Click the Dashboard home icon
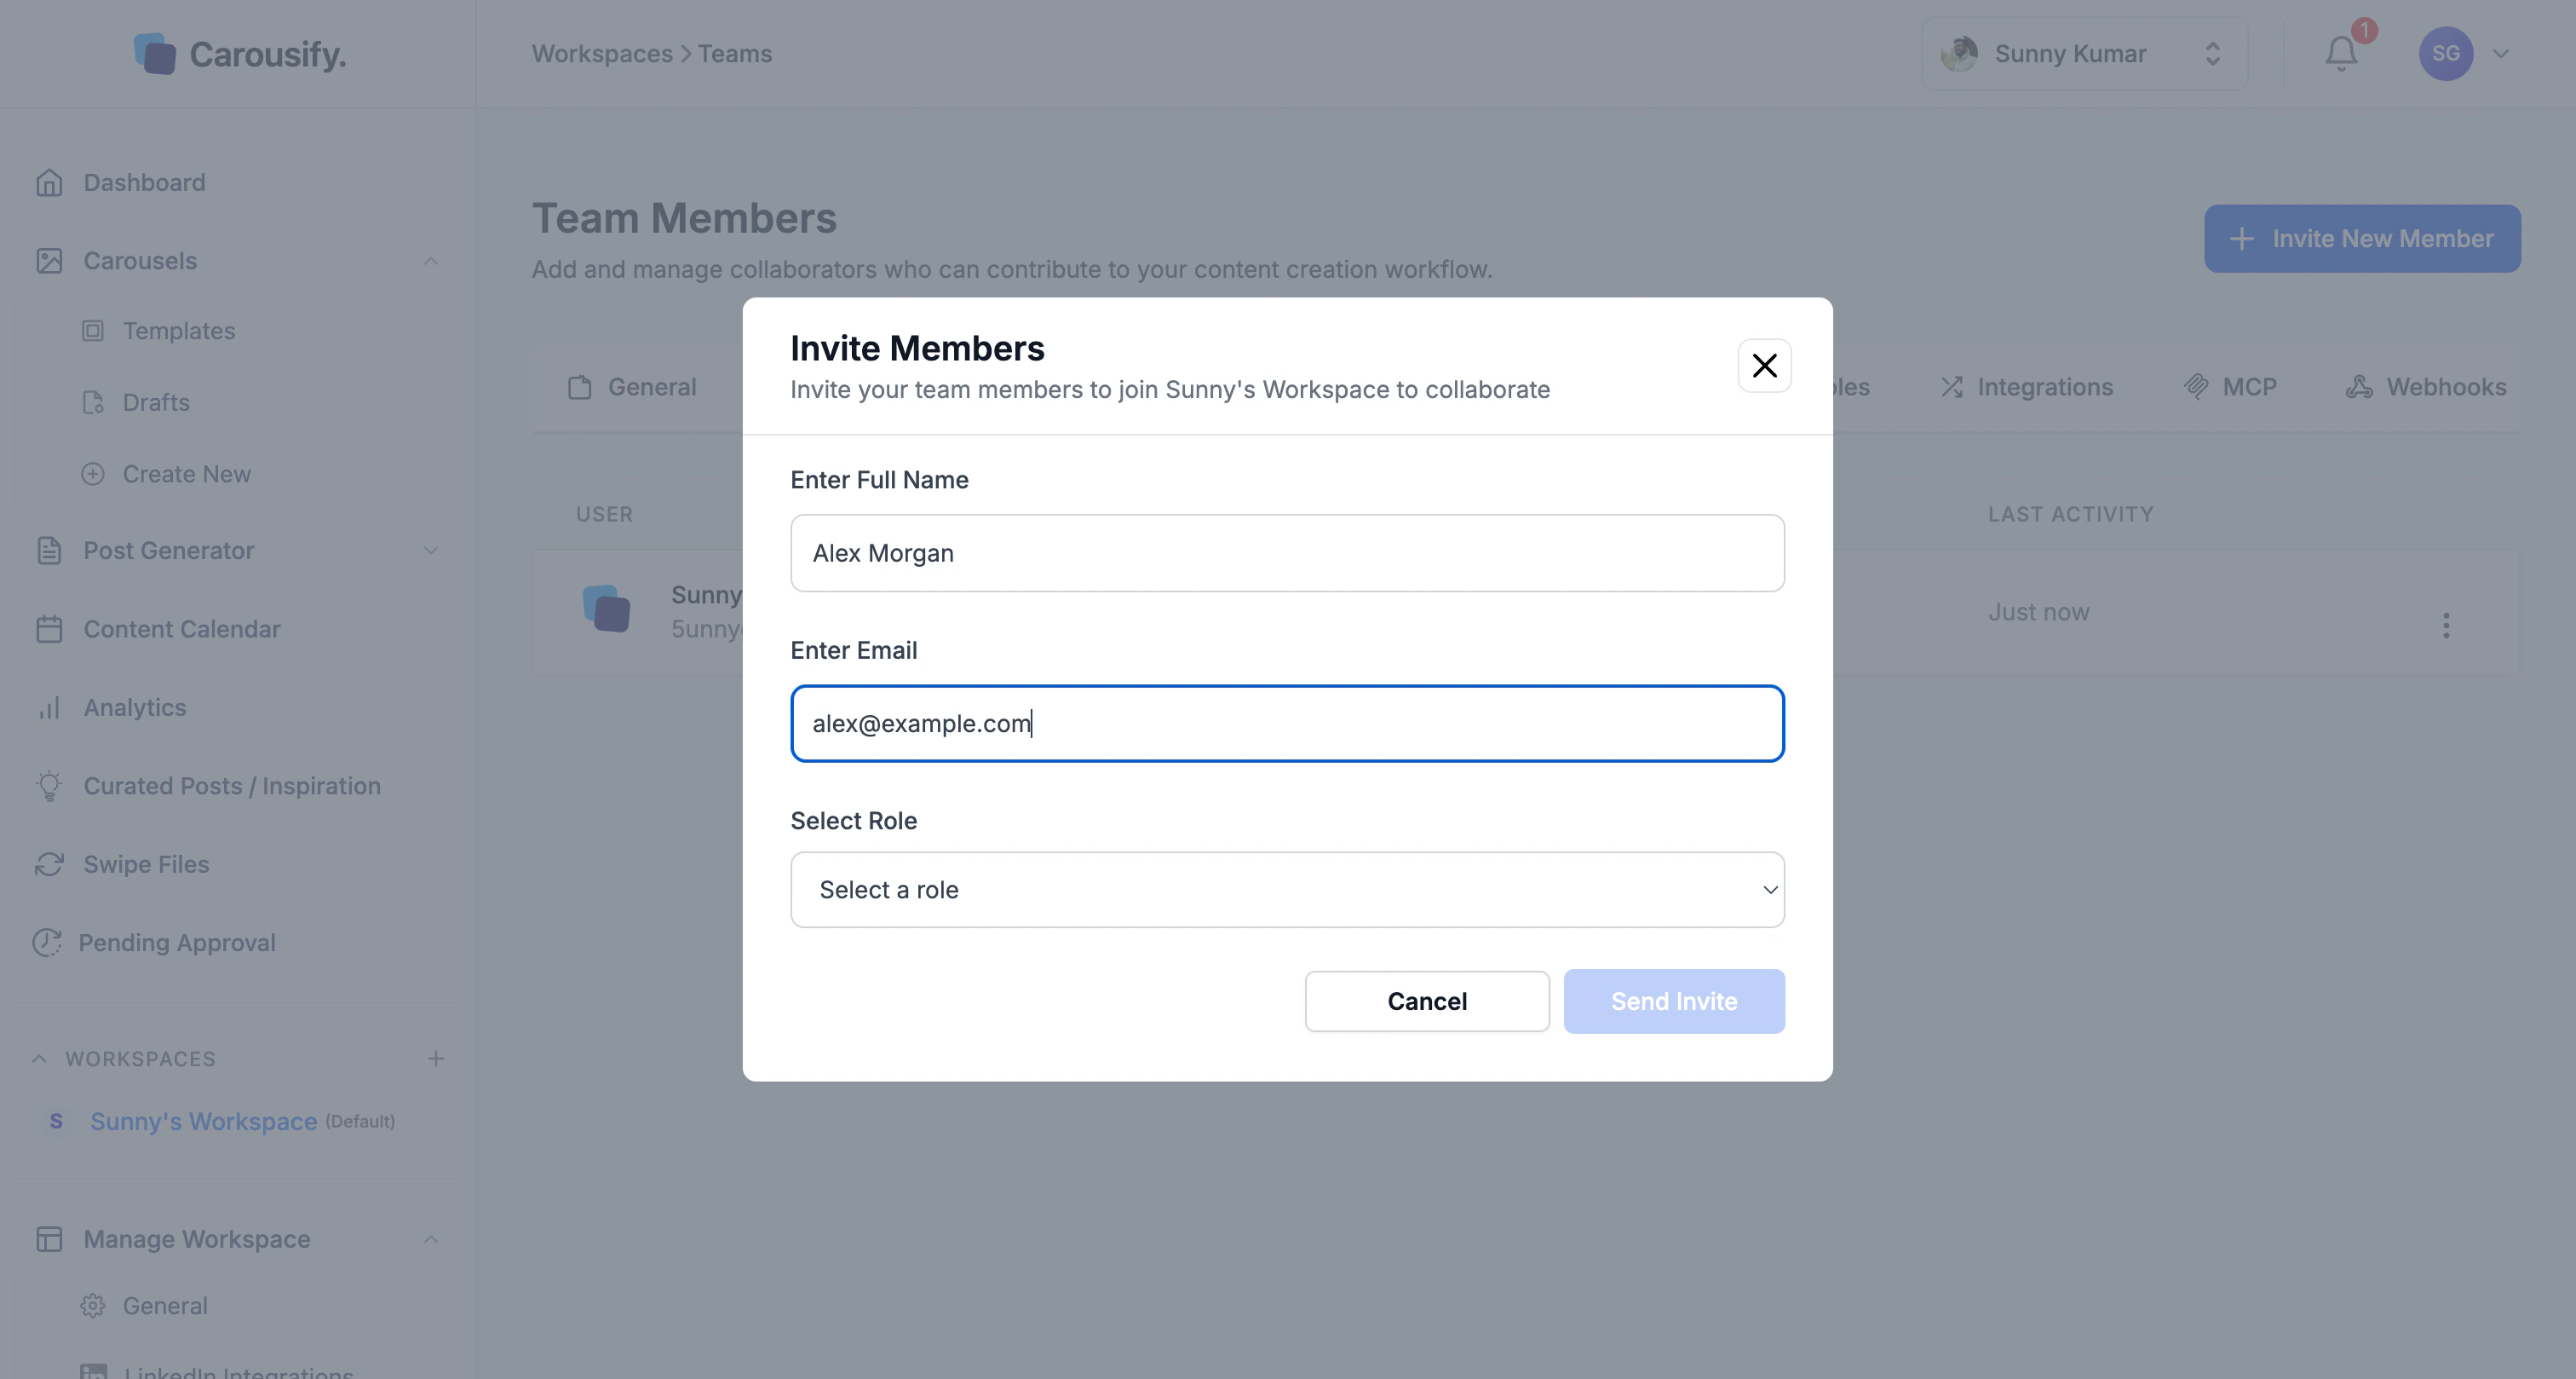The height and width of the screenshot is (1379, 2576). click(x=49, y=182)
